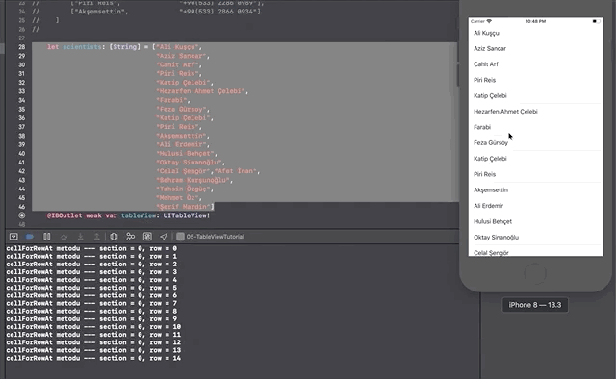Open Environment Overrides icon
The height and width of the screenshot is (379, 616).
pyautogui.click(x=147, y=237)
